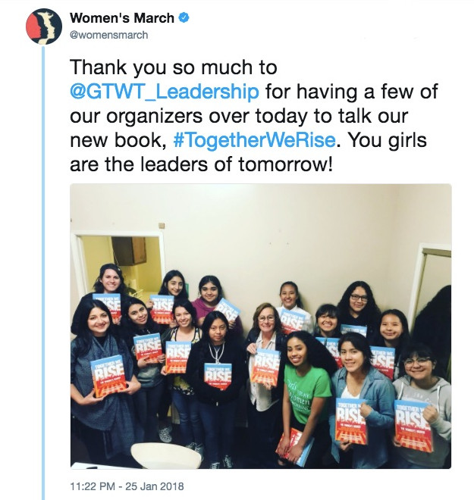Screen dimensions: 474x500
Task: Click the blue thread line below avatar
Action: pos(44,273)
